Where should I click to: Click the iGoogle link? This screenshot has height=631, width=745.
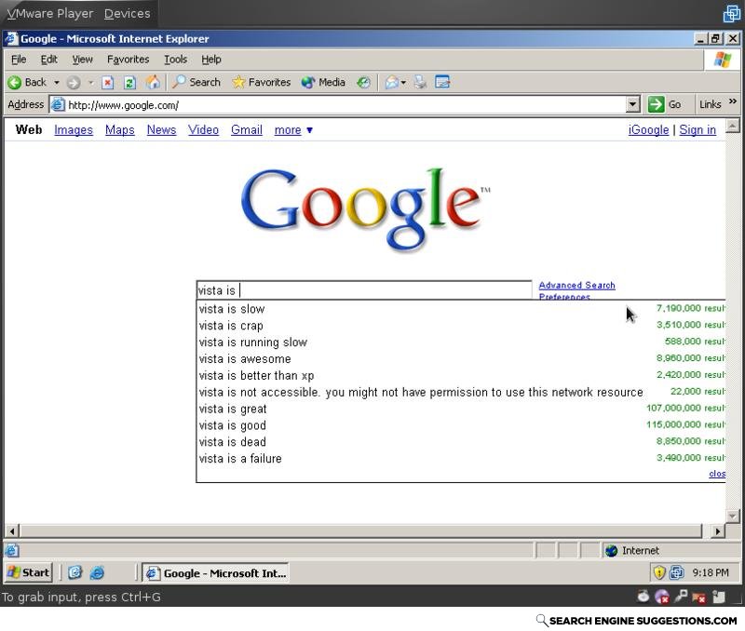(x=648, y=129)
